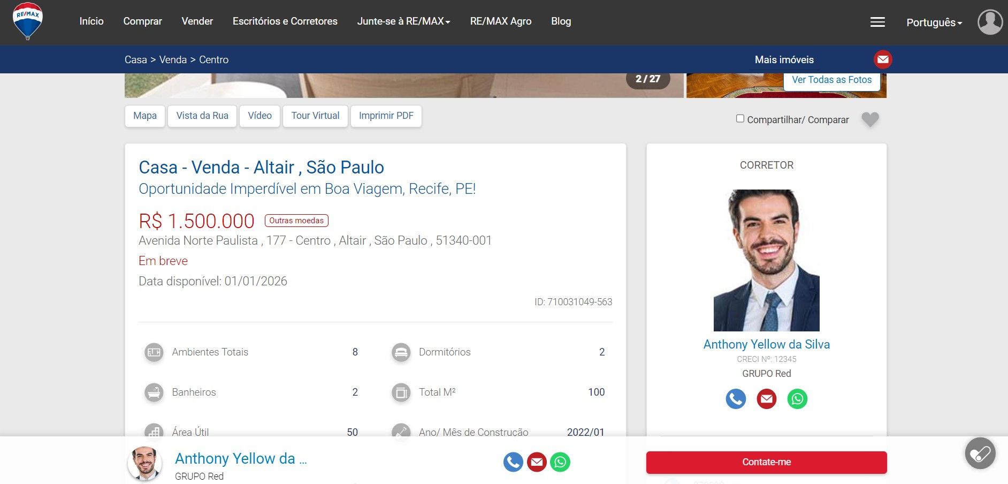Open Anthony Yellow da Silva agent profile link

(x=767, y=344)
